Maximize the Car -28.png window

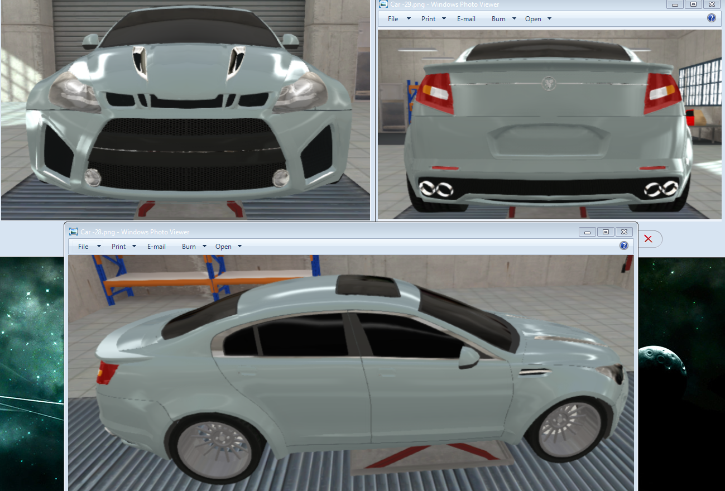(x=605, y=232)
